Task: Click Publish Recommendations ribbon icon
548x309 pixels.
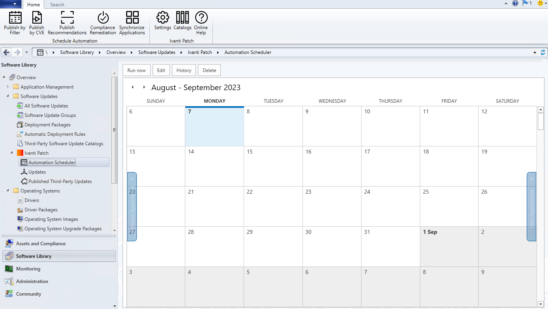Action: click(67, 18)
